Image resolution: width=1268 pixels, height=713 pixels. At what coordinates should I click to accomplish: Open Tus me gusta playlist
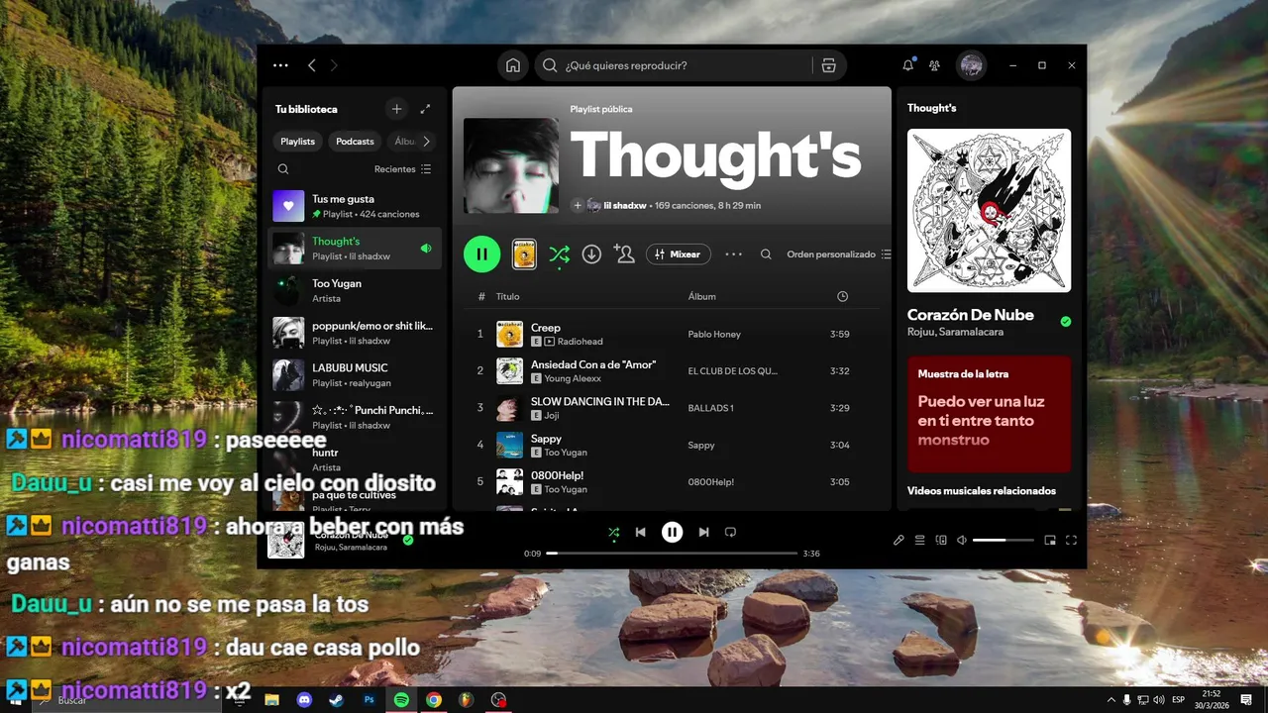tap(357, 206)
